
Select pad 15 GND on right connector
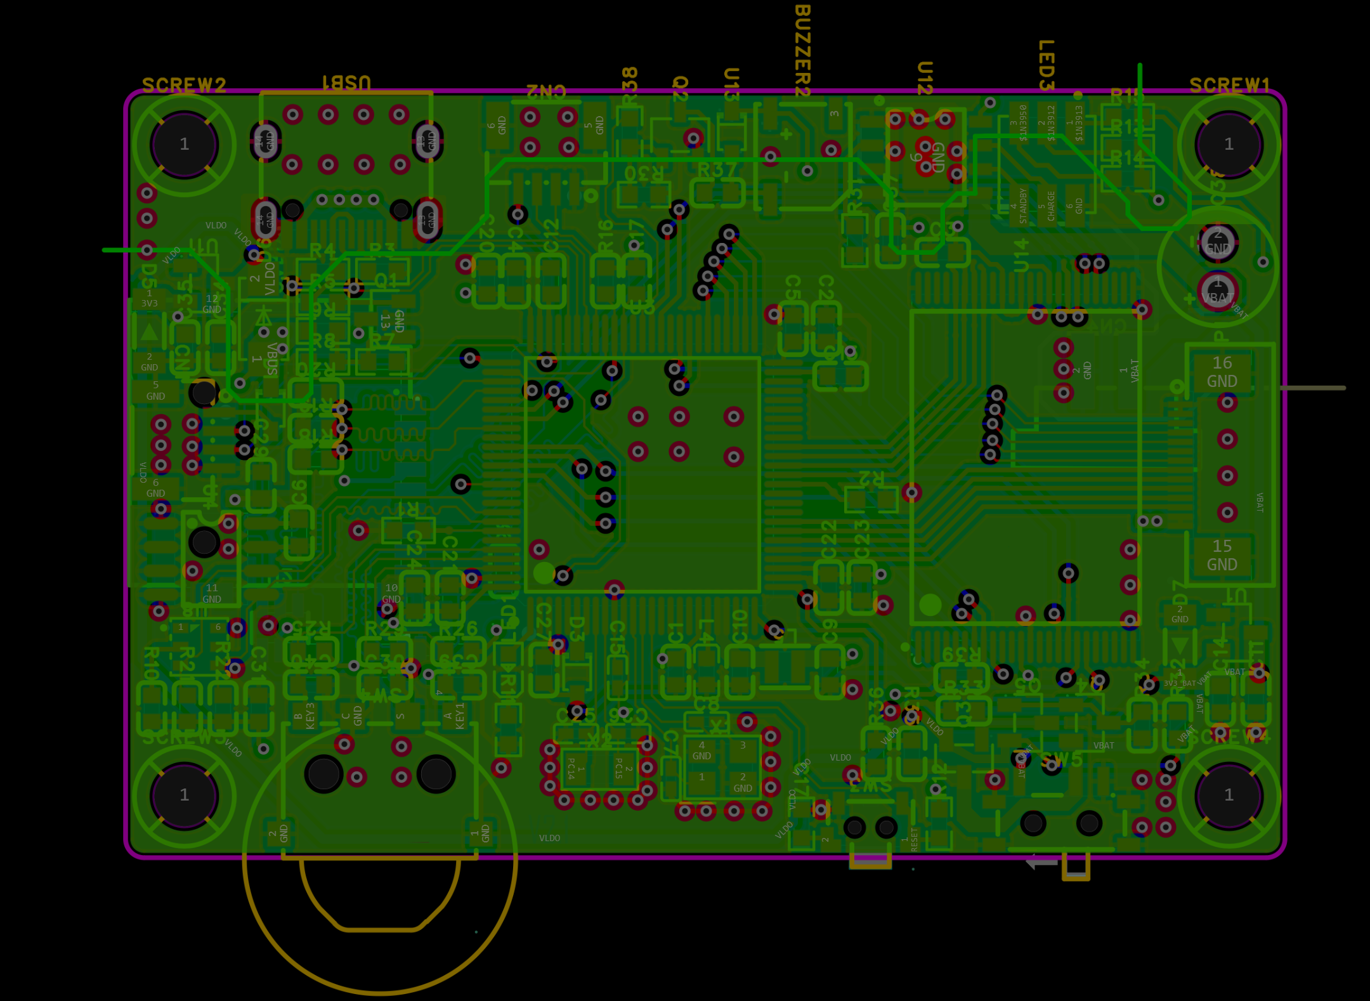(1222, 555)
